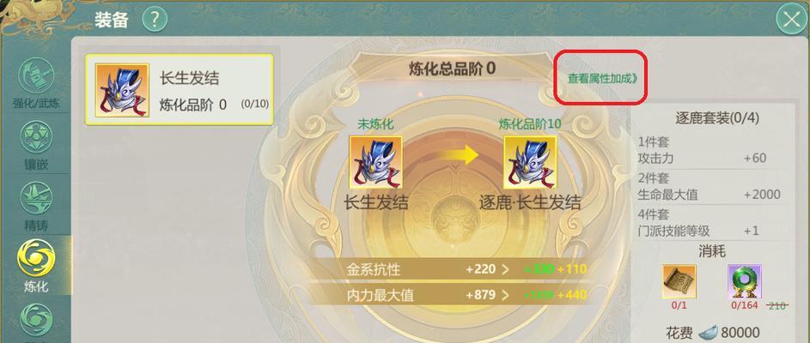The width and height of the screenshot is (810, 343).
Task: Select the 长生发结 equipment list item
Action: pyautogui.click(x=180, y=90)
